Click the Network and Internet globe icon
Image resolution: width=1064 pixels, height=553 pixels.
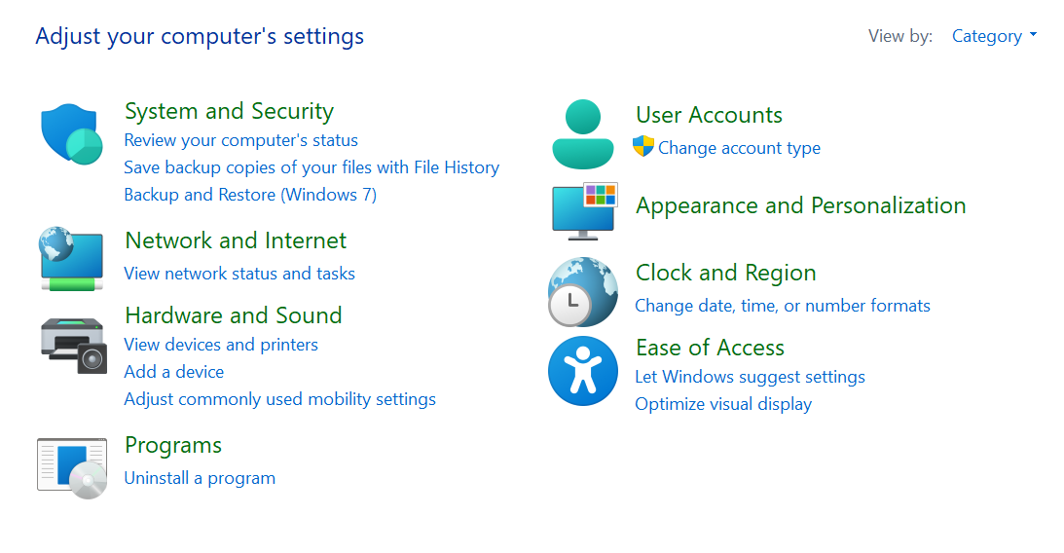tap(71, 258)
